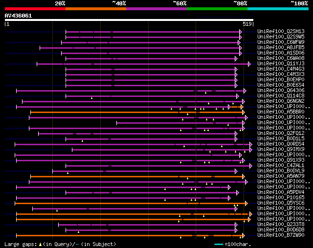The image size is (313, 248).
Task: Select the UniRef100_B0D1L5 label
Action: click(281, 139)
